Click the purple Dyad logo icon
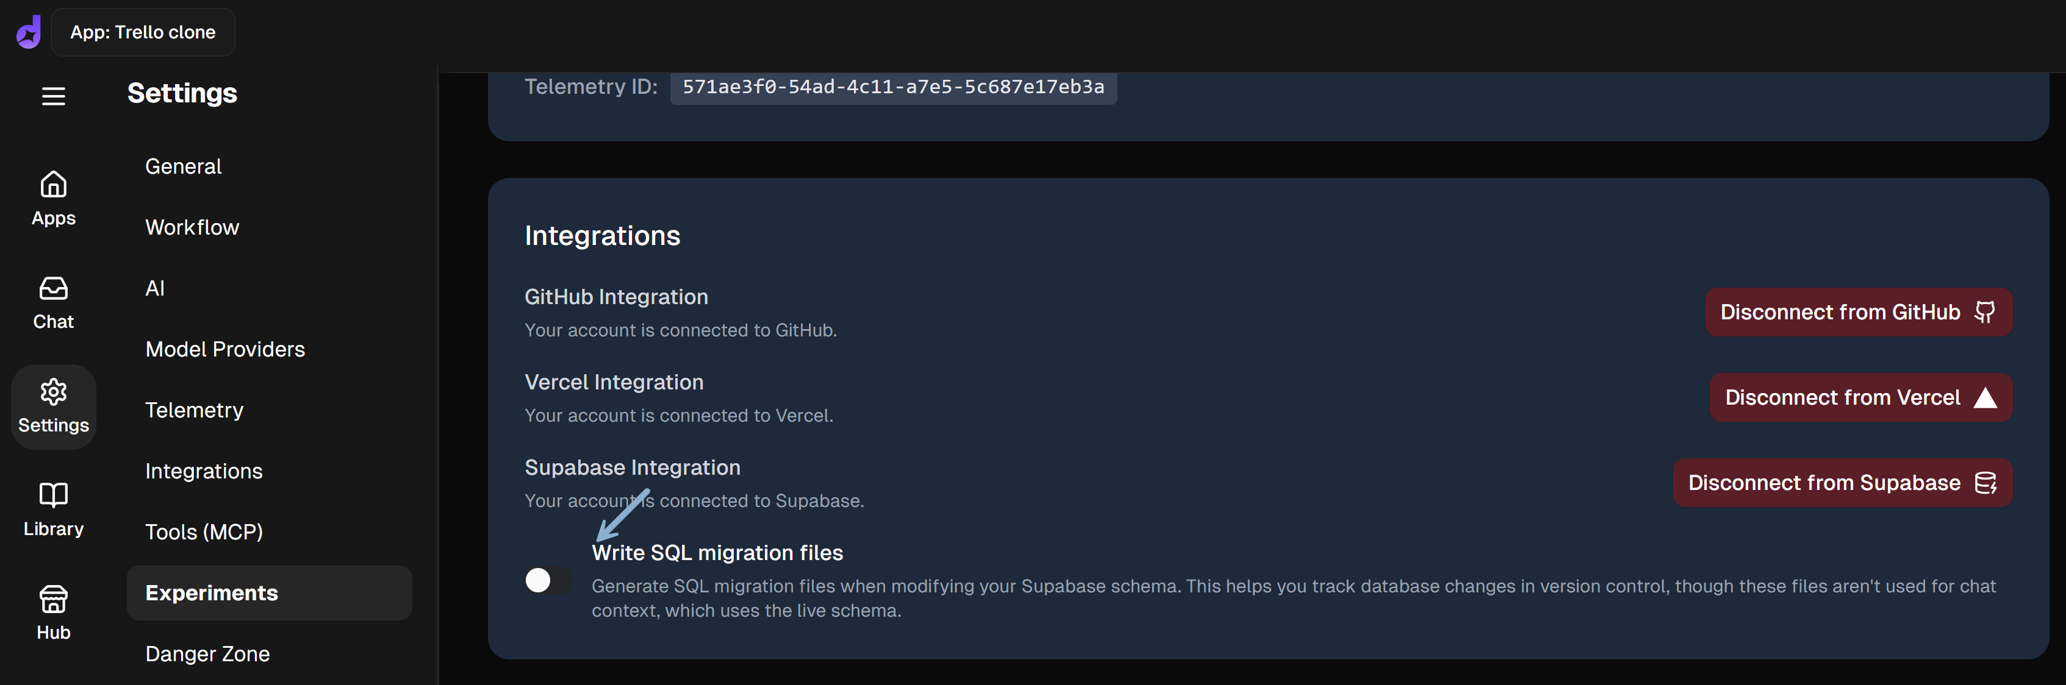Image resolution: width=2066 pixels, height=685 pixels. point(29,32)
